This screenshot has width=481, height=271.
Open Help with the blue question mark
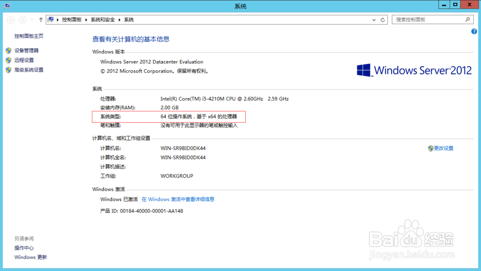(474, 31)
